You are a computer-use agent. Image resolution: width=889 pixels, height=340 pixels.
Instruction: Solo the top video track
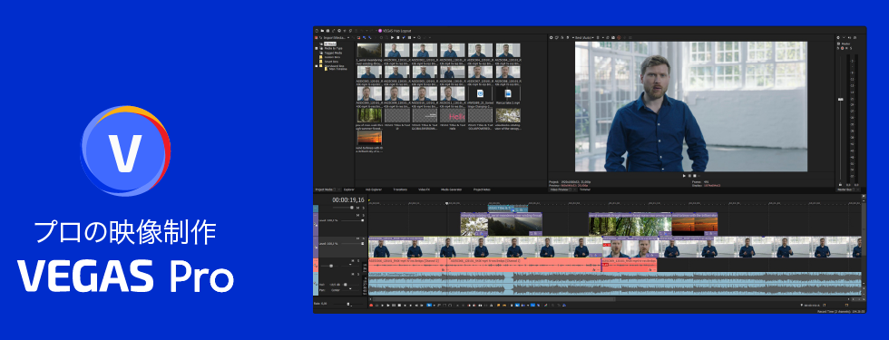pos(364,208)
